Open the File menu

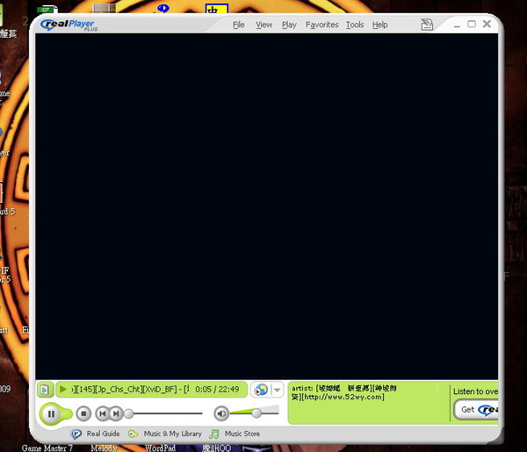(x=239, y=25)
